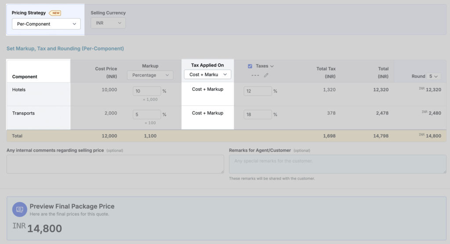Click the Transports component row label

pyautogui.click(x=24, y=113)
